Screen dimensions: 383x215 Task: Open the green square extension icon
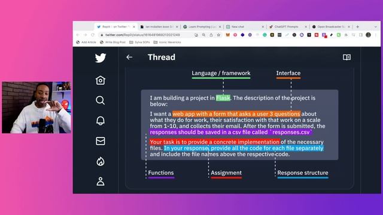click(339, 35)
